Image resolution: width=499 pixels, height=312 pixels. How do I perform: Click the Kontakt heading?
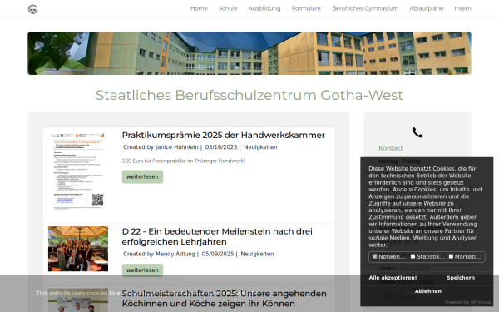tap(391, 148)
